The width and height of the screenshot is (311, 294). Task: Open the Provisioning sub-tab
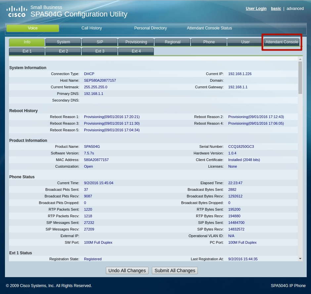coord(136,42)
